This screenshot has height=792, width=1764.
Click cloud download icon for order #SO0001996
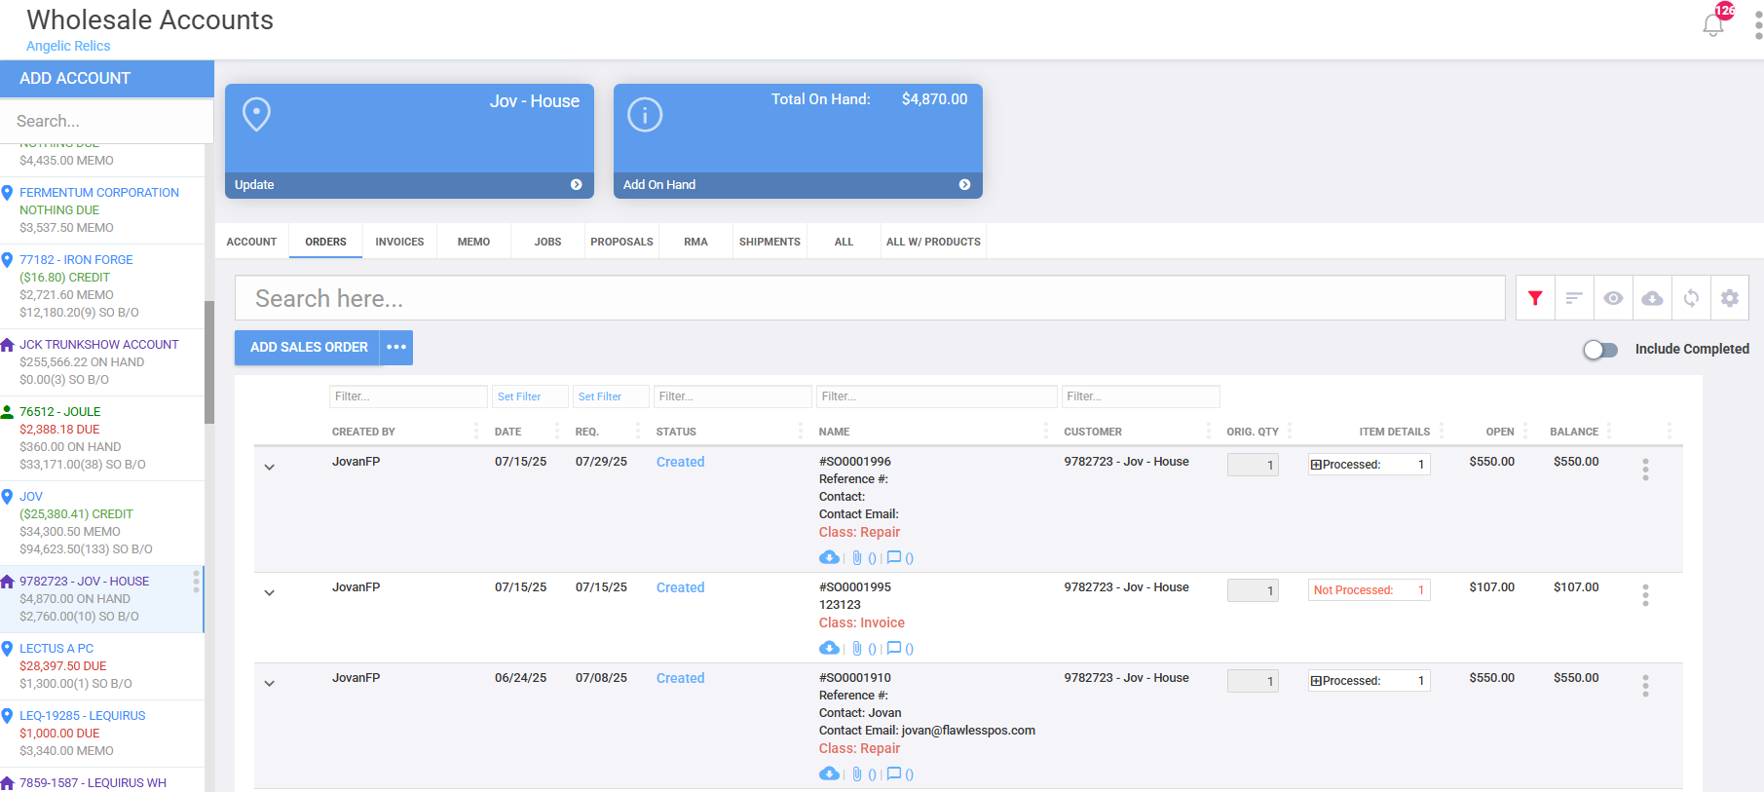coord(829,557)
